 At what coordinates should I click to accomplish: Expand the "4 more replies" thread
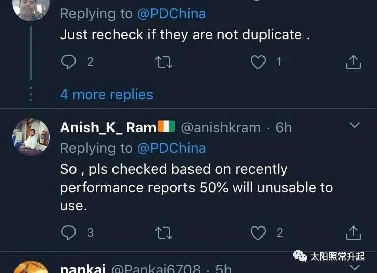tap(106, 95)
